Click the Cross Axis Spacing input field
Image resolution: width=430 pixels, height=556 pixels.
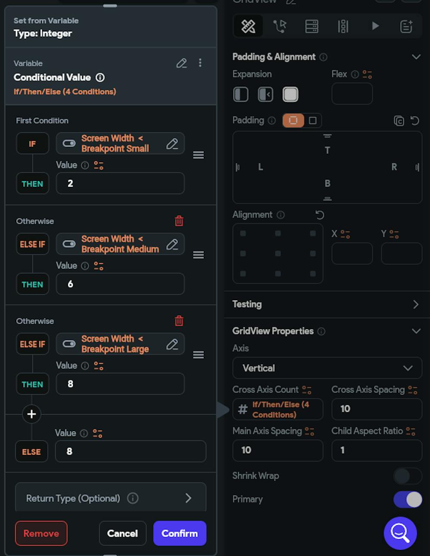(377, 409)
